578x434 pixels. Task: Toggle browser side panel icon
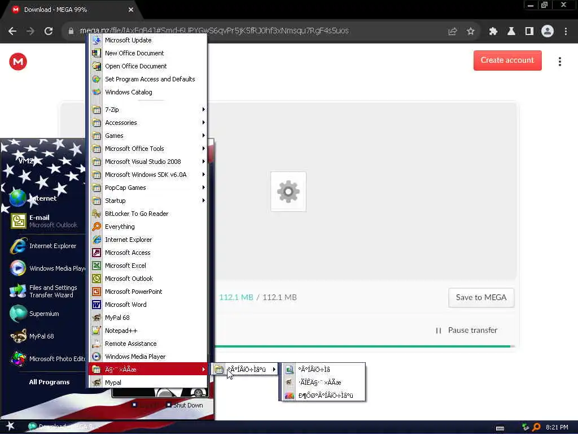pyautogui.click(x=529, y=32)
